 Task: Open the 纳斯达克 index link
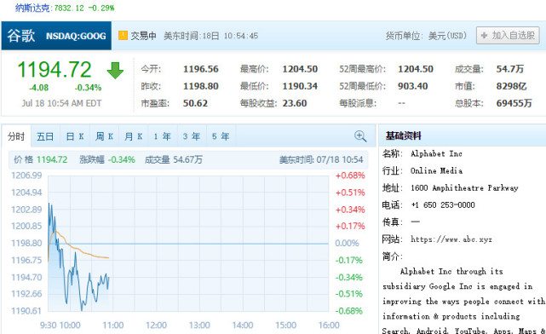(32, 8)
